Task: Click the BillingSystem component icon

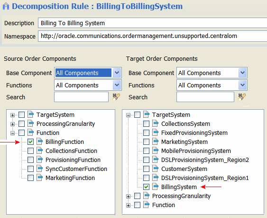Action: (x=155, y=187)
